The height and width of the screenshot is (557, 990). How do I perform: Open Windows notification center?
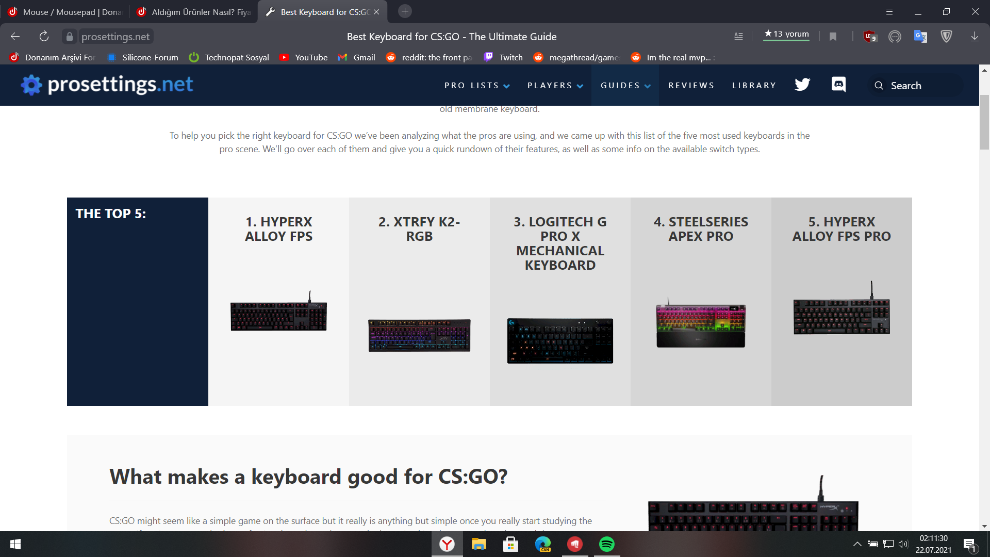click(x=969, y=545)
